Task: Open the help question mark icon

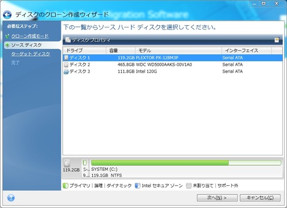Action: (11, 198)
